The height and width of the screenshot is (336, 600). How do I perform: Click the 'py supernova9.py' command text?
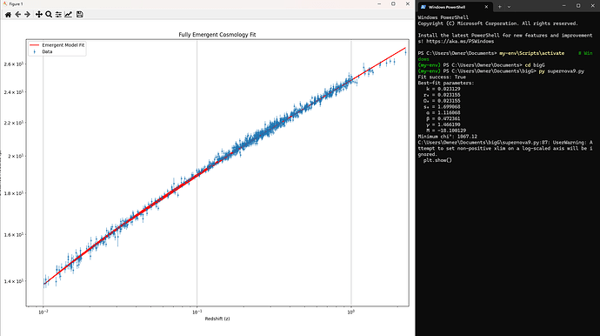click(x=562, y=71)
